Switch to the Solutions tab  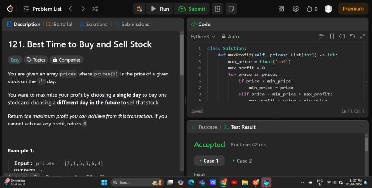[93, 24]
